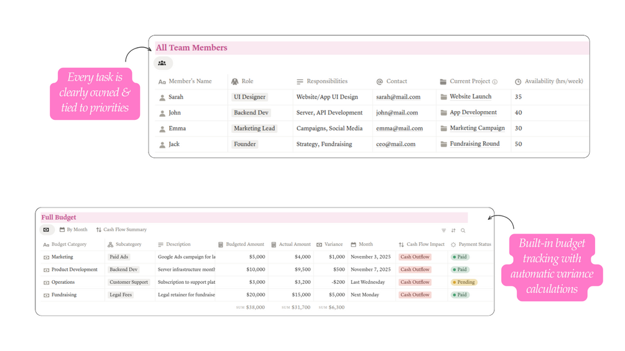Click the ceo@mail.com contact link

tap(396, 145)
